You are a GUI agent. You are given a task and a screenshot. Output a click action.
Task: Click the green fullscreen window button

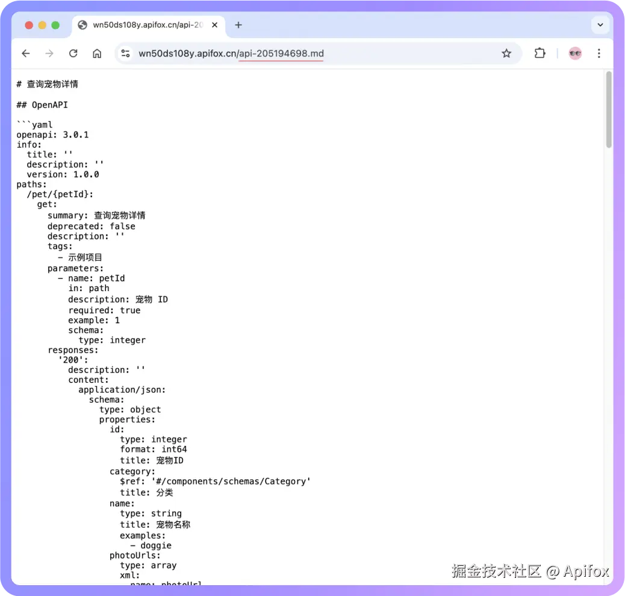55,25
